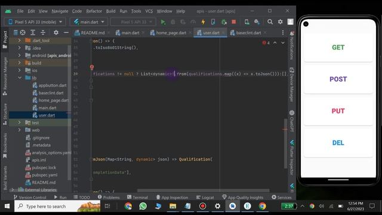Expand the android folder

(x=20, y=56)
